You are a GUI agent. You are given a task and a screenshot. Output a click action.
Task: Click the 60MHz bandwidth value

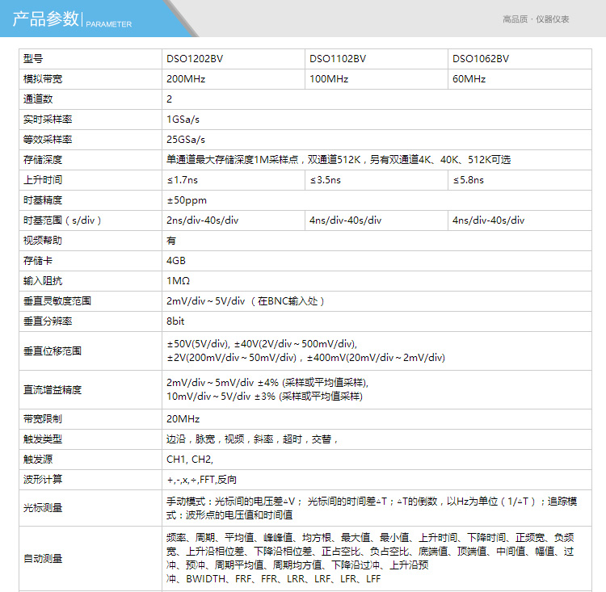point(469,79)
